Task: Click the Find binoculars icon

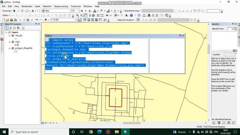Action: point(149,15)
